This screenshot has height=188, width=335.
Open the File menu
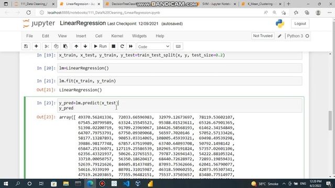click(29, 36)
